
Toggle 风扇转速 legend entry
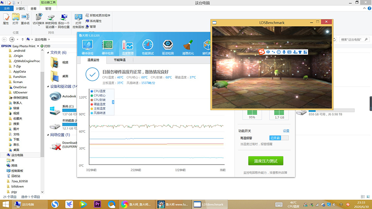pyautogui.click(x=98, y=113)
